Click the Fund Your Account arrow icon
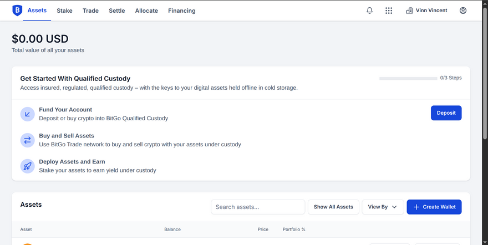This screenshot has height=245, width=488. click(x=27, y=114)
